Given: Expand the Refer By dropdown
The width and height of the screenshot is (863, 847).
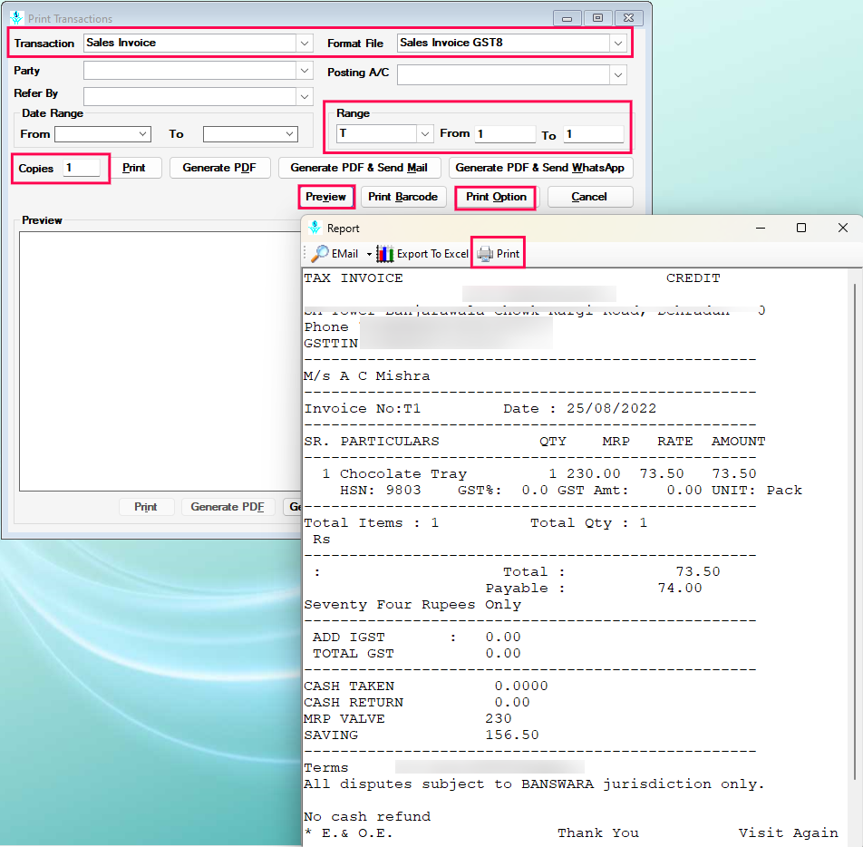Looking at the screenshot, I should 305,97.
